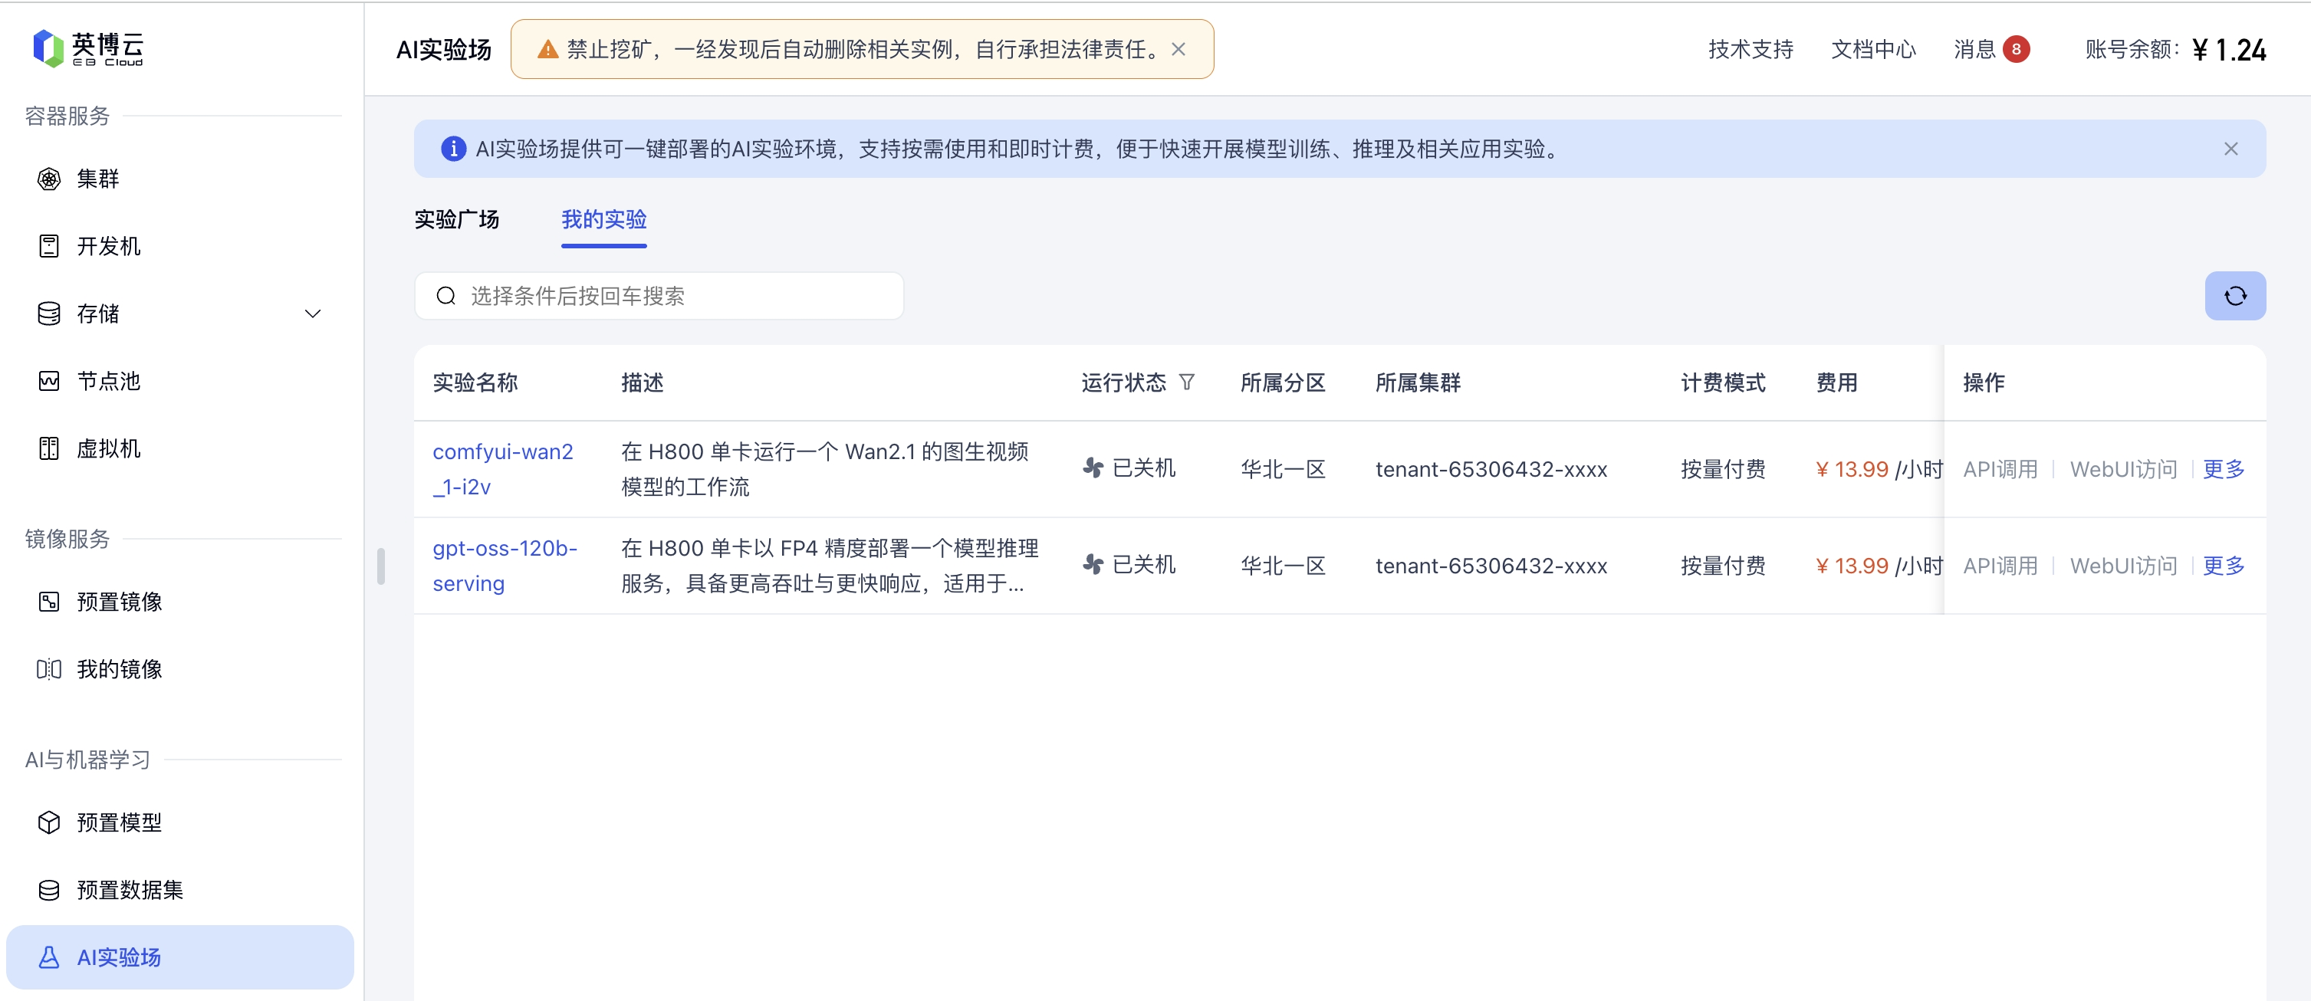This screenshot has width=2311, height=1001.
Task: Switch to 实验广场 tab
Action: tap(457, 219)
